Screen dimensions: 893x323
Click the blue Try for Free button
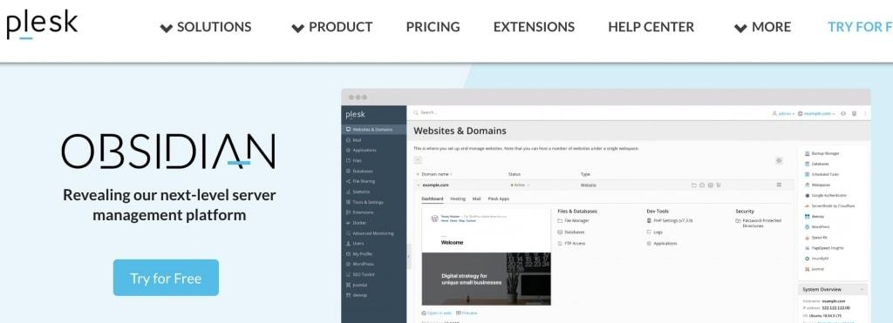click(x=166, y=278)
